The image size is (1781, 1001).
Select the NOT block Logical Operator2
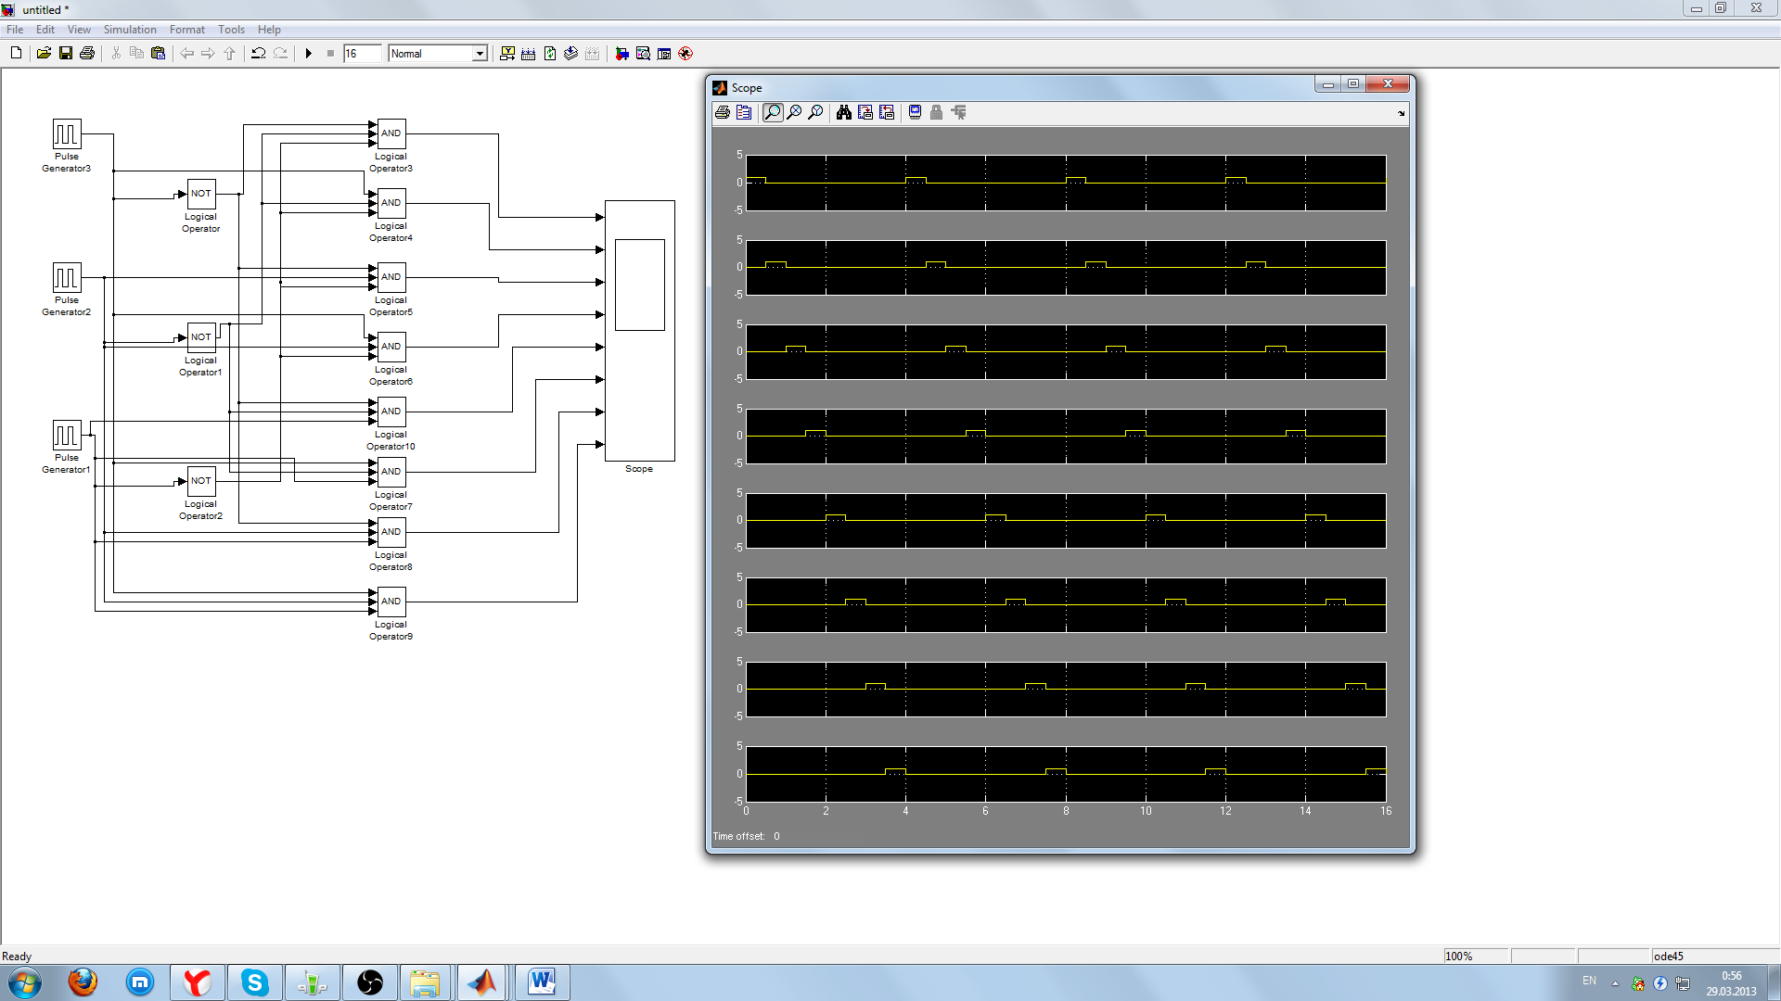(x=201, y=481)
